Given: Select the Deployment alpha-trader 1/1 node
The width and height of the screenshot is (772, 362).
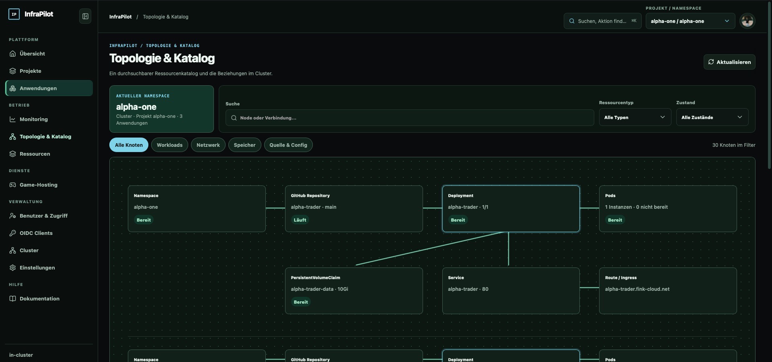Looking at the screenshot, I should click(x=511, y=209).
